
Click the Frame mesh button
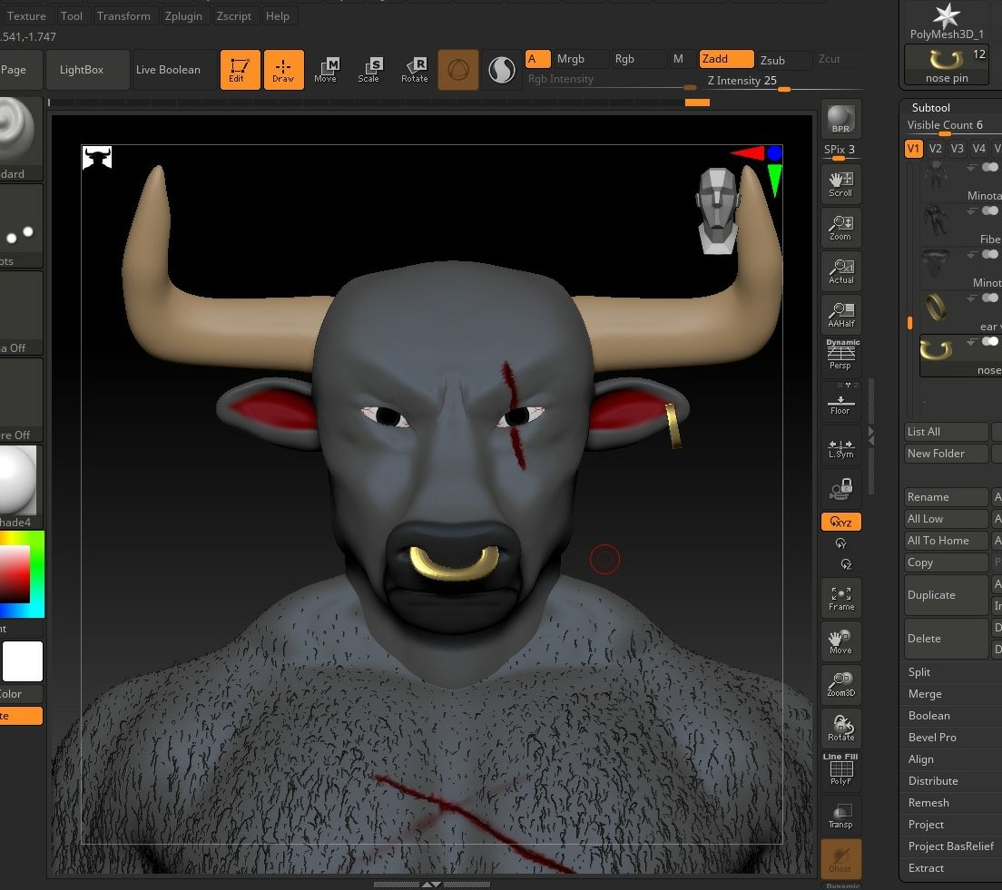click(840, 598)
